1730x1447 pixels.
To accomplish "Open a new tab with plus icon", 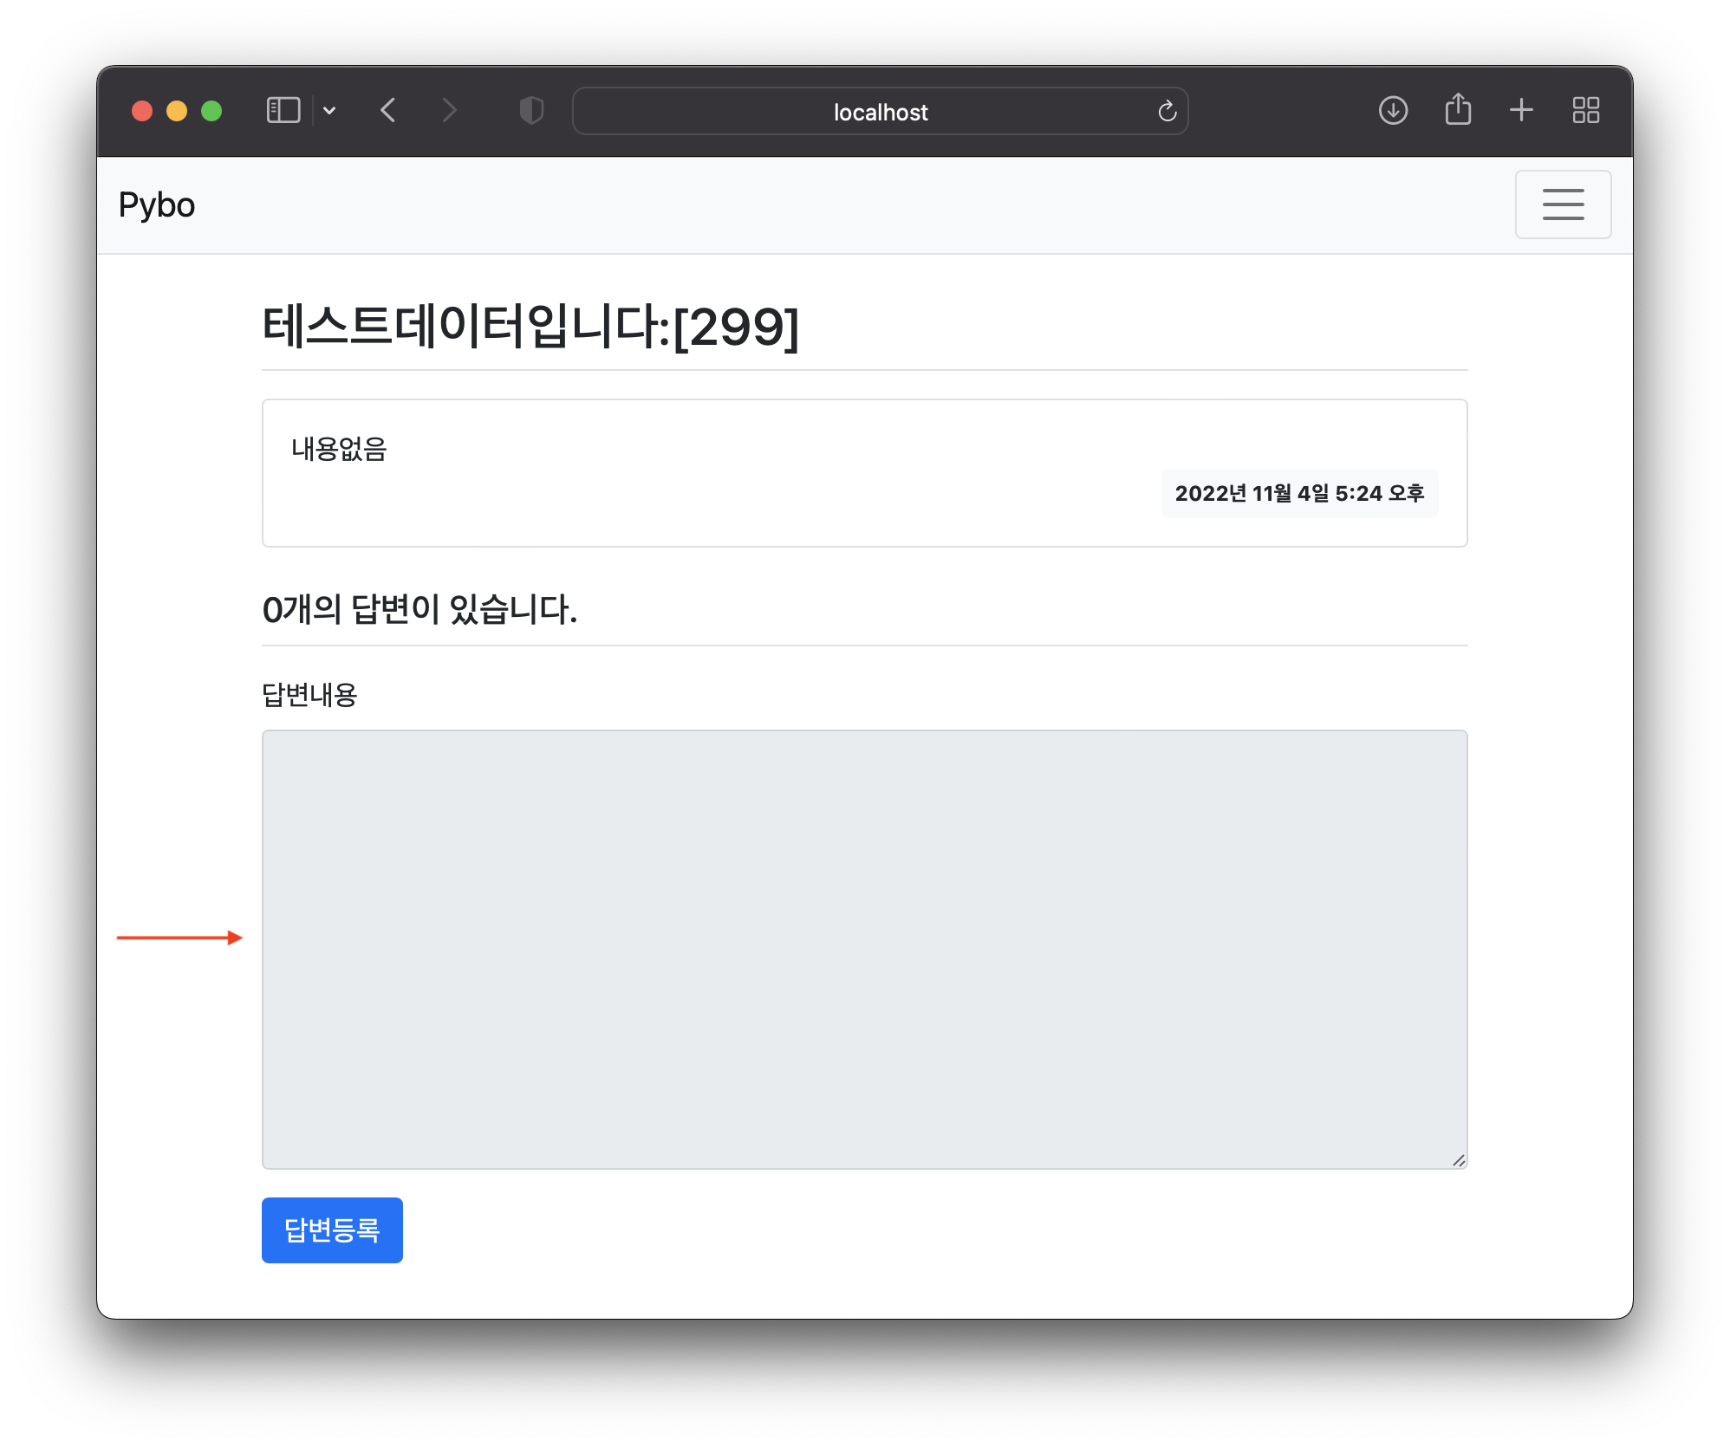I will pyautogui.click(x=1521, y=111).
